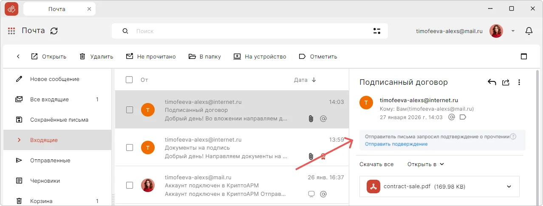Click the tag icon in the preview header

463,117
